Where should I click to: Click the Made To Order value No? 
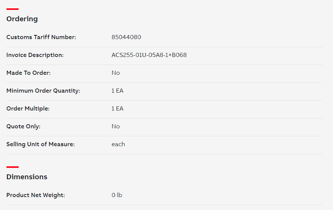point(116,73)
